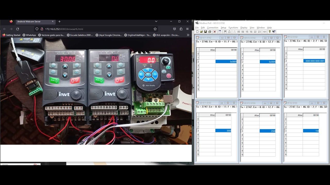Open the OrgUnaVidaMejor bookmark
330x185 pixels.
137,35
